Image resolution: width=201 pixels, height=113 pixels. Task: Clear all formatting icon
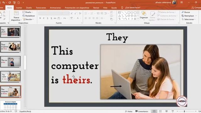pos(80,13)
